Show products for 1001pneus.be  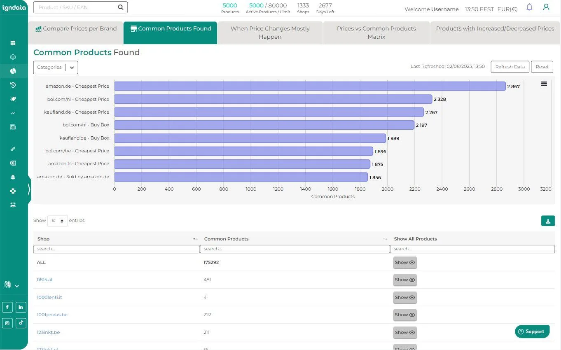405,315
